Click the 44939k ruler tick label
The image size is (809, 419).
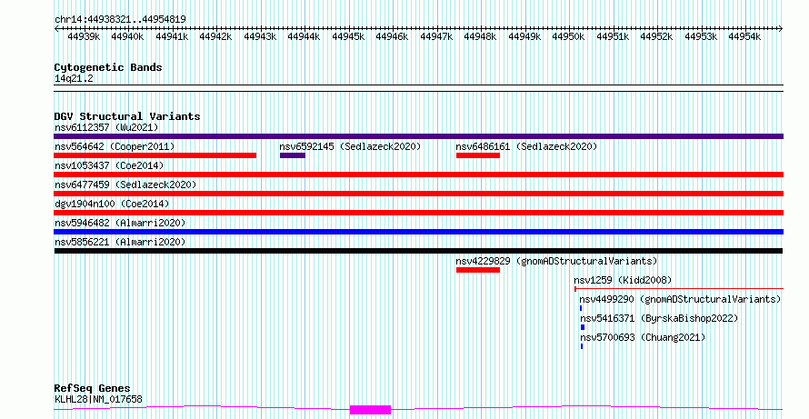tap(84, 36)
